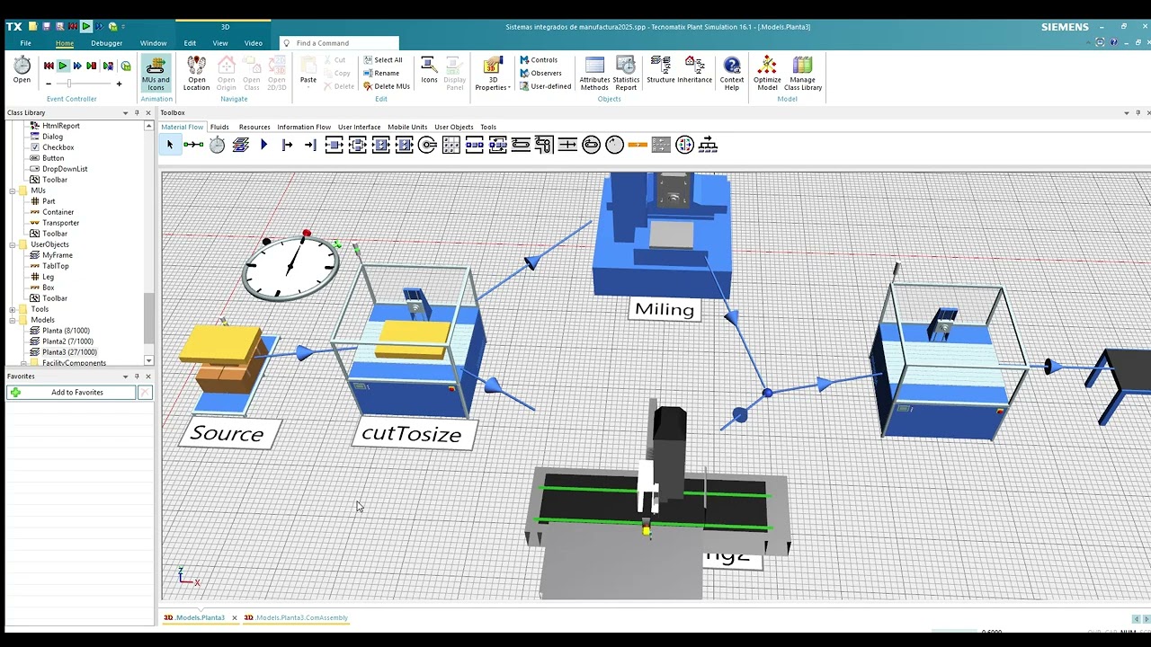The width and height of the screenshot is (1151, 647).
Task: Click Add to Favorites
Action: (72, 393)
